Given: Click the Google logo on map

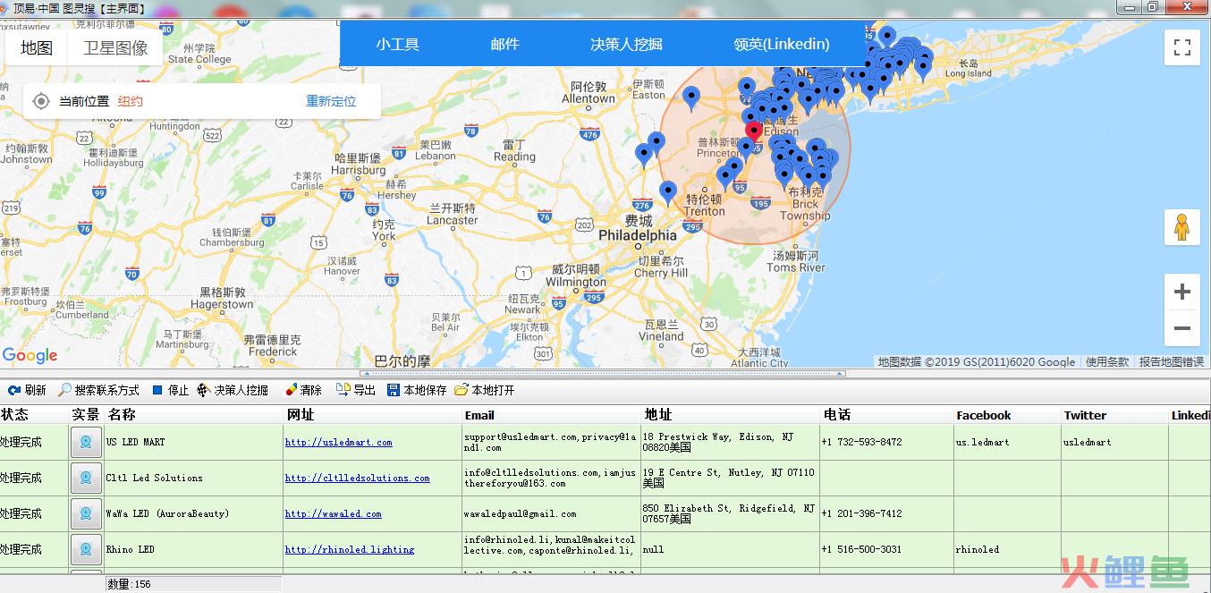Looking at the screenshot, I should (30, 356).
